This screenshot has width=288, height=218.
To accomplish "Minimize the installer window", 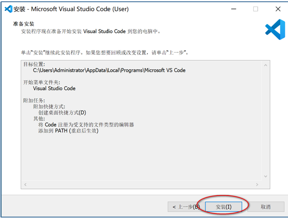I will pyautogui.click(x=233, y=9).
